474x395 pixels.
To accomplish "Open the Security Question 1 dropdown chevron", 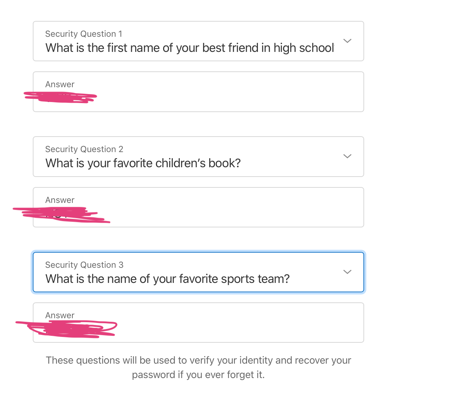I will (347, 41).
